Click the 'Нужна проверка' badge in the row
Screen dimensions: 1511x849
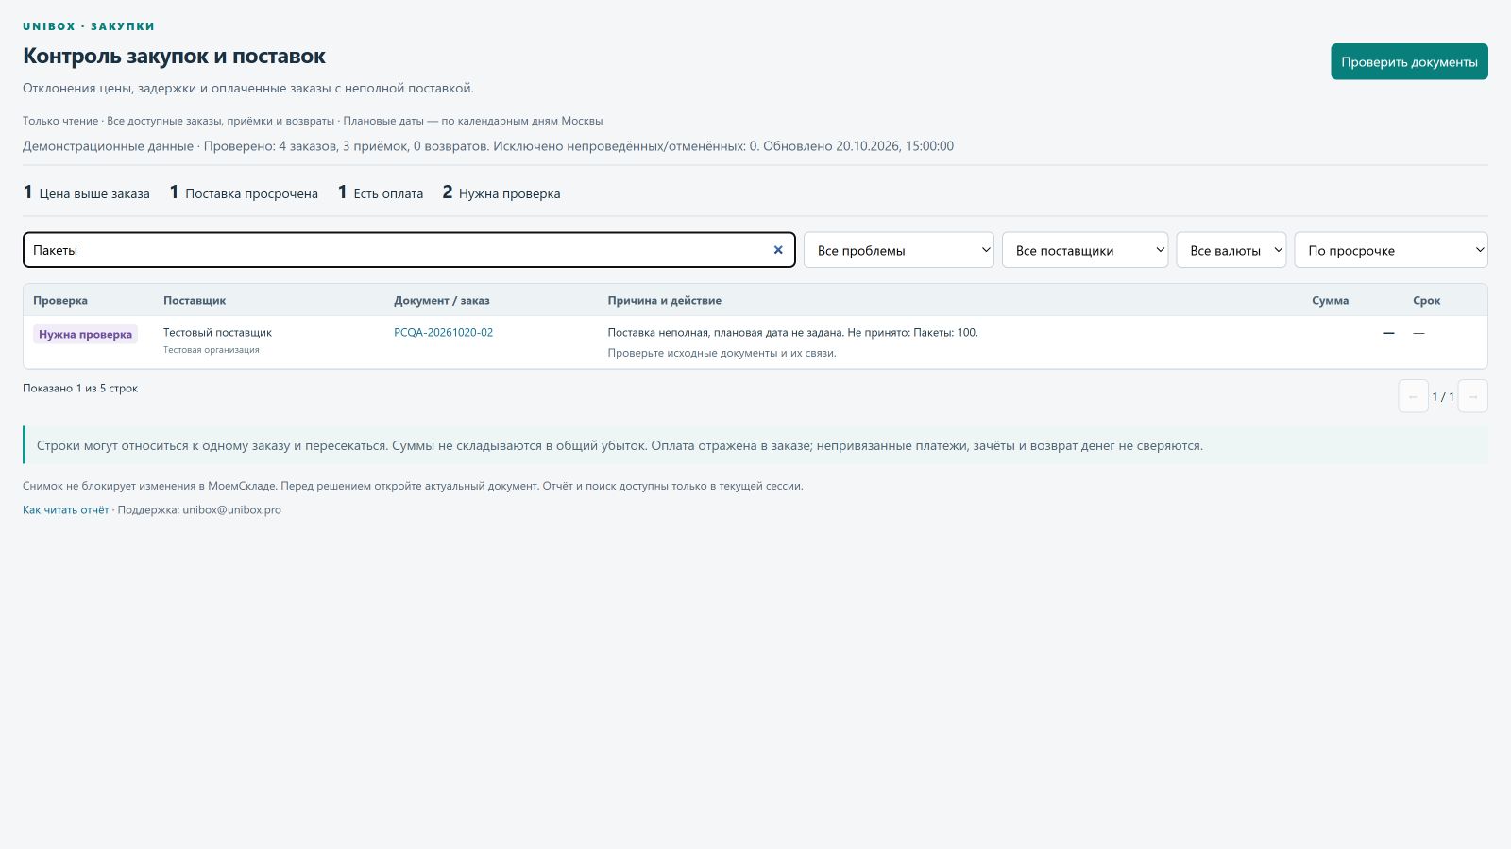pyautogui.click(x=85, y=334)
